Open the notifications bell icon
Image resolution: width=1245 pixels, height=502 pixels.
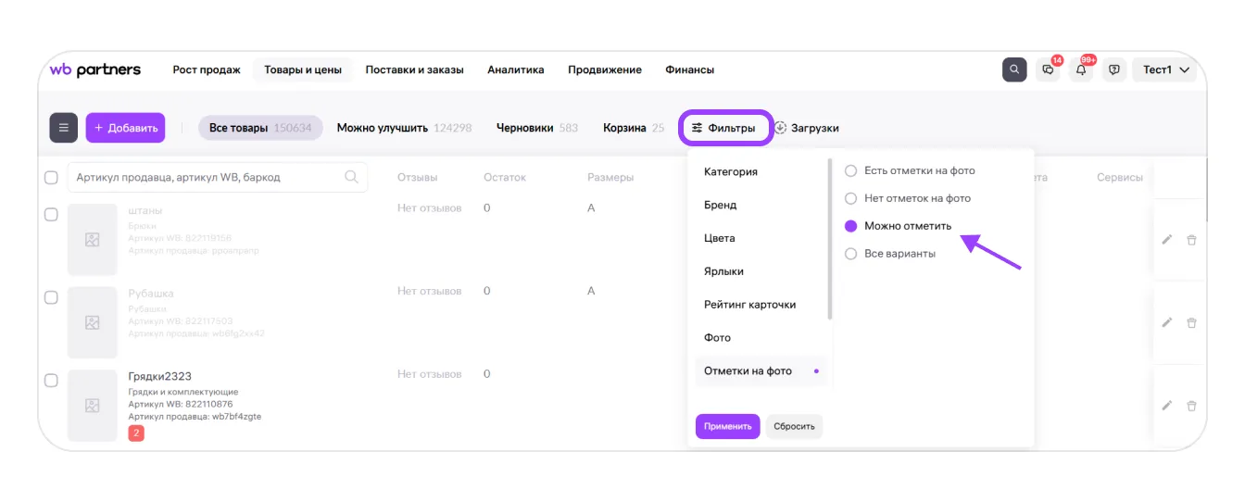(1081, 69)
